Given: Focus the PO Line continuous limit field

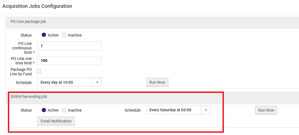Looking at the screenshot, I should [69, 46].
